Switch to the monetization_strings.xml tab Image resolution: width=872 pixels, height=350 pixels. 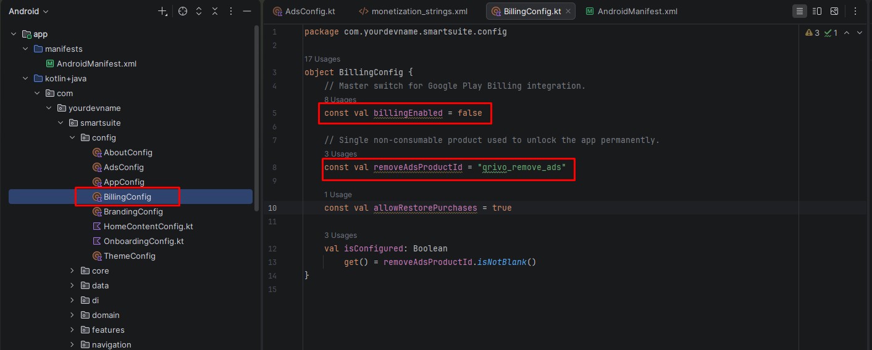click(413, 11)
